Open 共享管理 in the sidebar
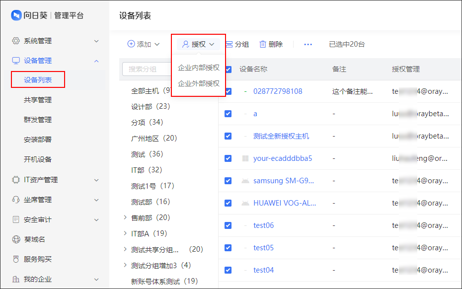The width and height of the screenshot is (462, 289). click(38, 100)
